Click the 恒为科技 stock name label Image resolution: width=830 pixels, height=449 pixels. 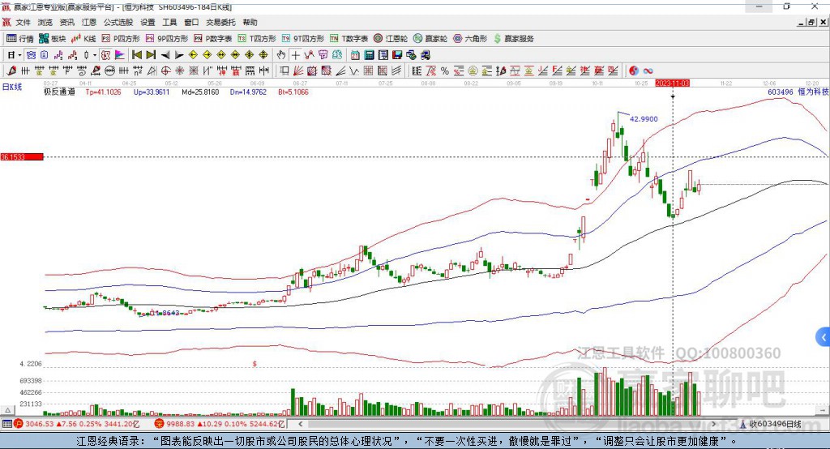813,92
